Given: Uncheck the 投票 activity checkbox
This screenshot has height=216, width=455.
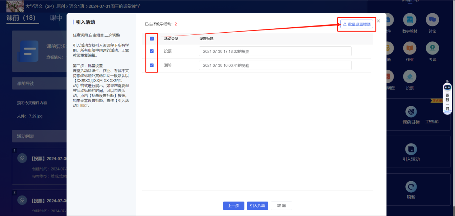Looking at the screenshot, I should pos(152,51).
